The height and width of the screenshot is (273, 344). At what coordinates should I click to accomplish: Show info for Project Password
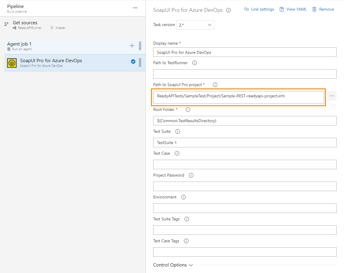[191, 175]
